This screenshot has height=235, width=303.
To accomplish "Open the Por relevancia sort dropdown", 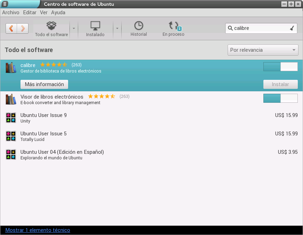I will pos(263,50).
